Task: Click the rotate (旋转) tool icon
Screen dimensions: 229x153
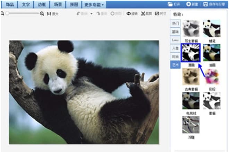Action: pos(129,13)
